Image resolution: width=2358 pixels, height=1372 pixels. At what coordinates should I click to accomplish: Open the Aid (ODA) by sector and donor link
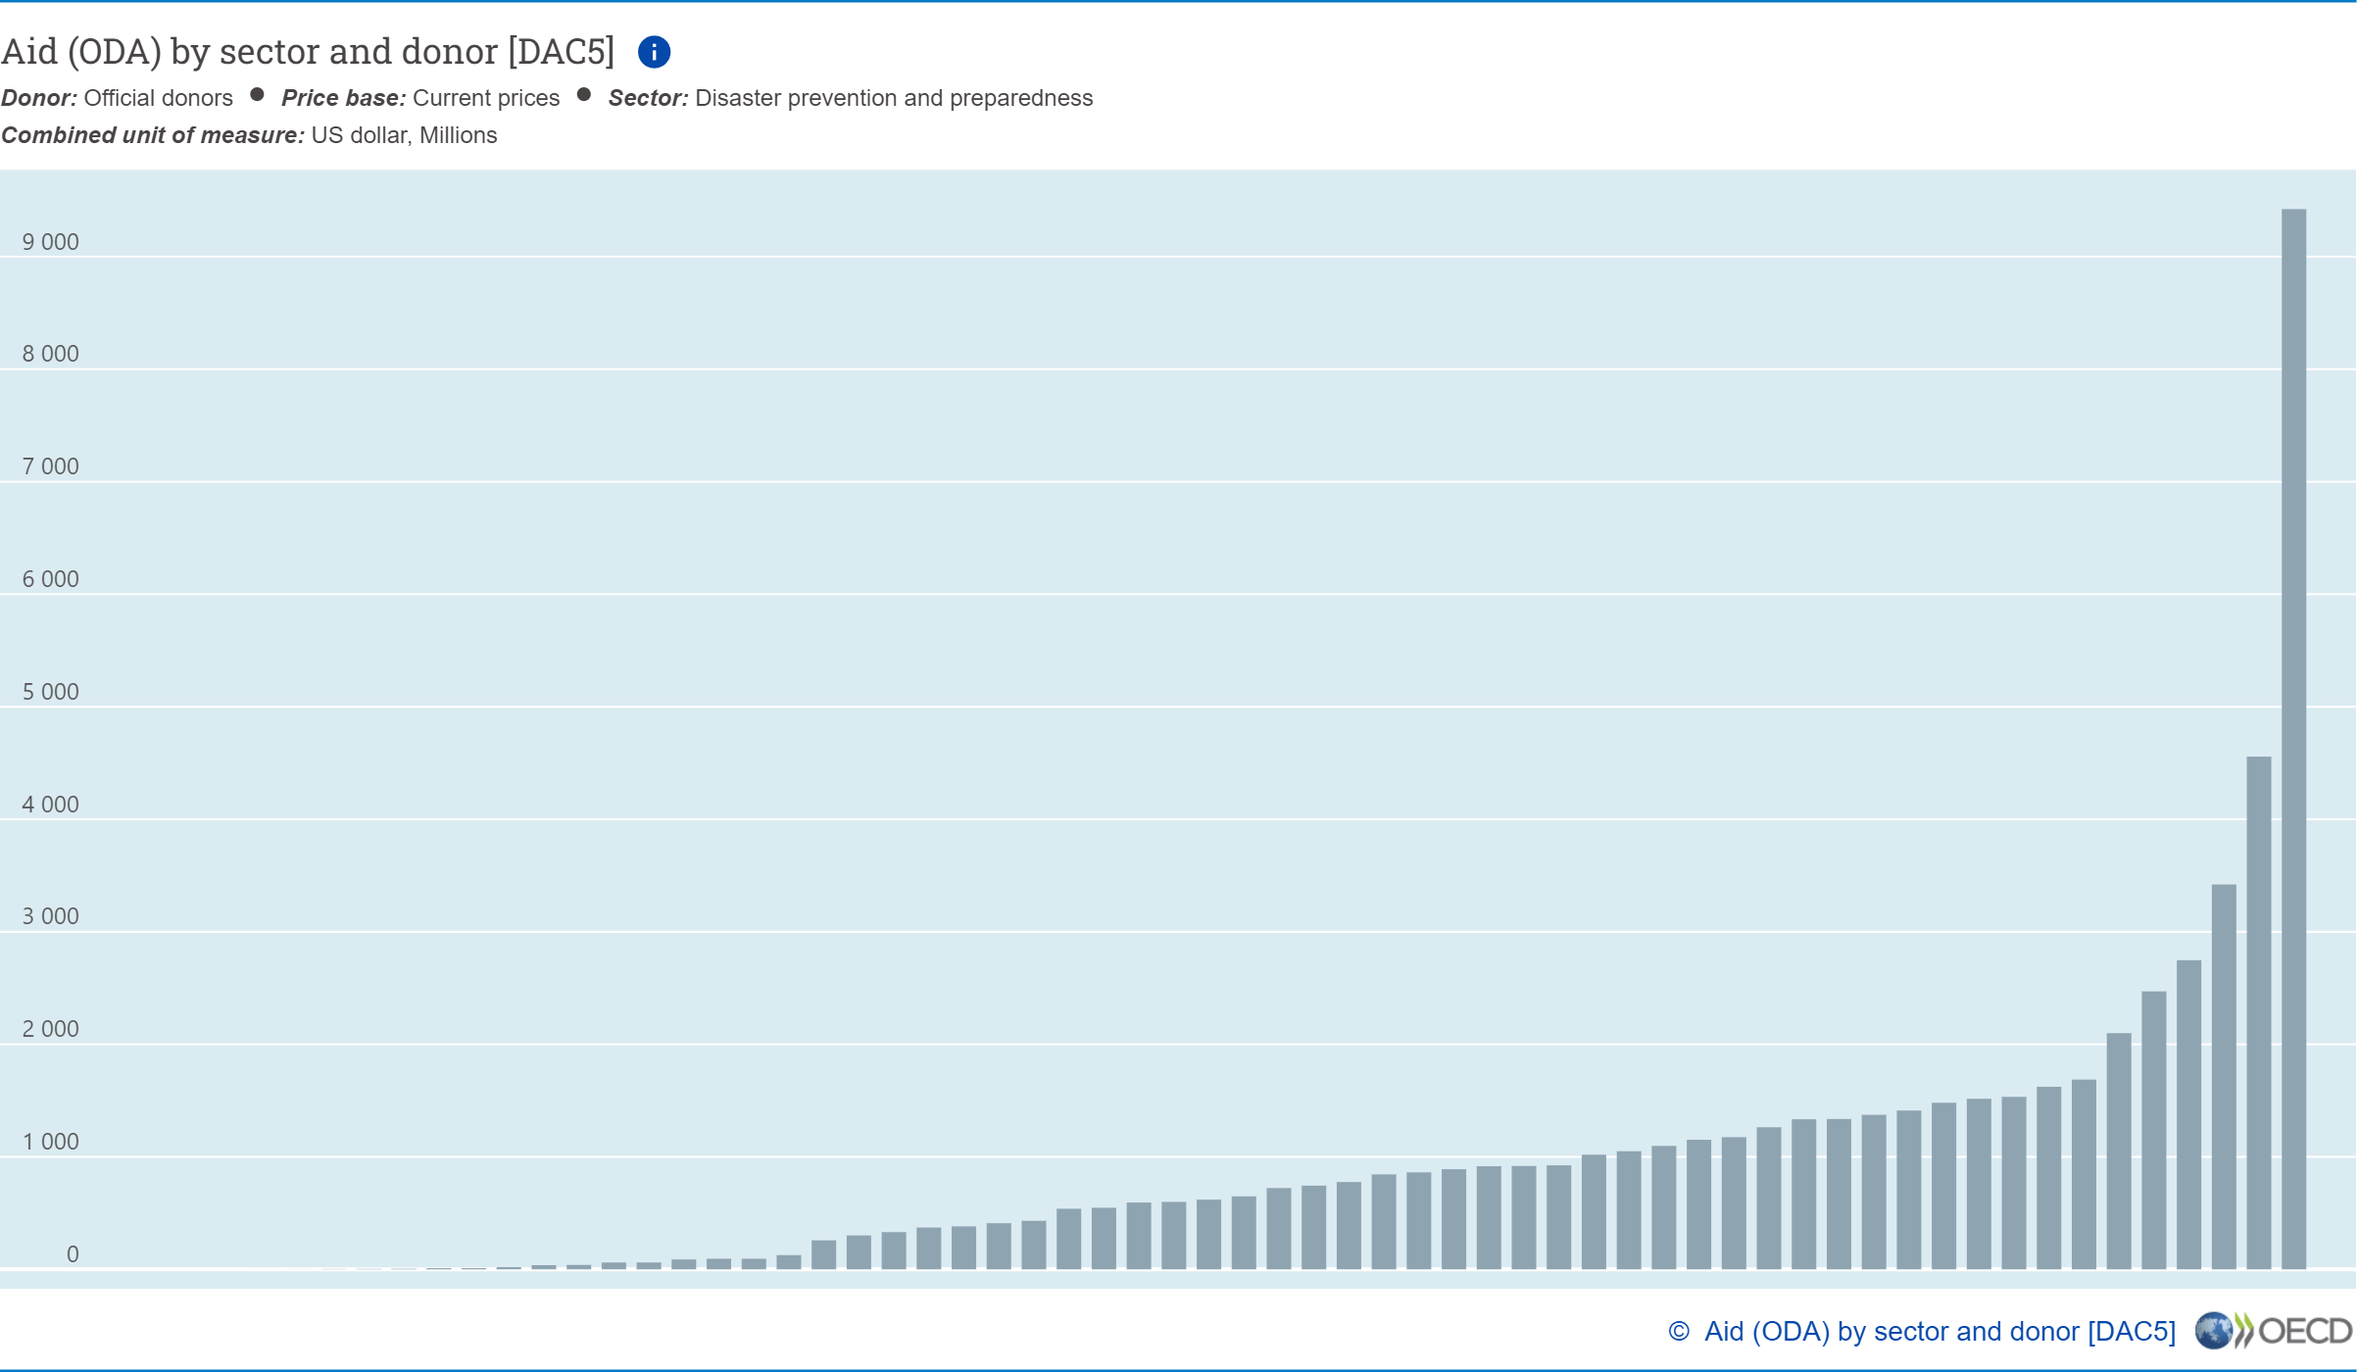click(1940, 1331)
